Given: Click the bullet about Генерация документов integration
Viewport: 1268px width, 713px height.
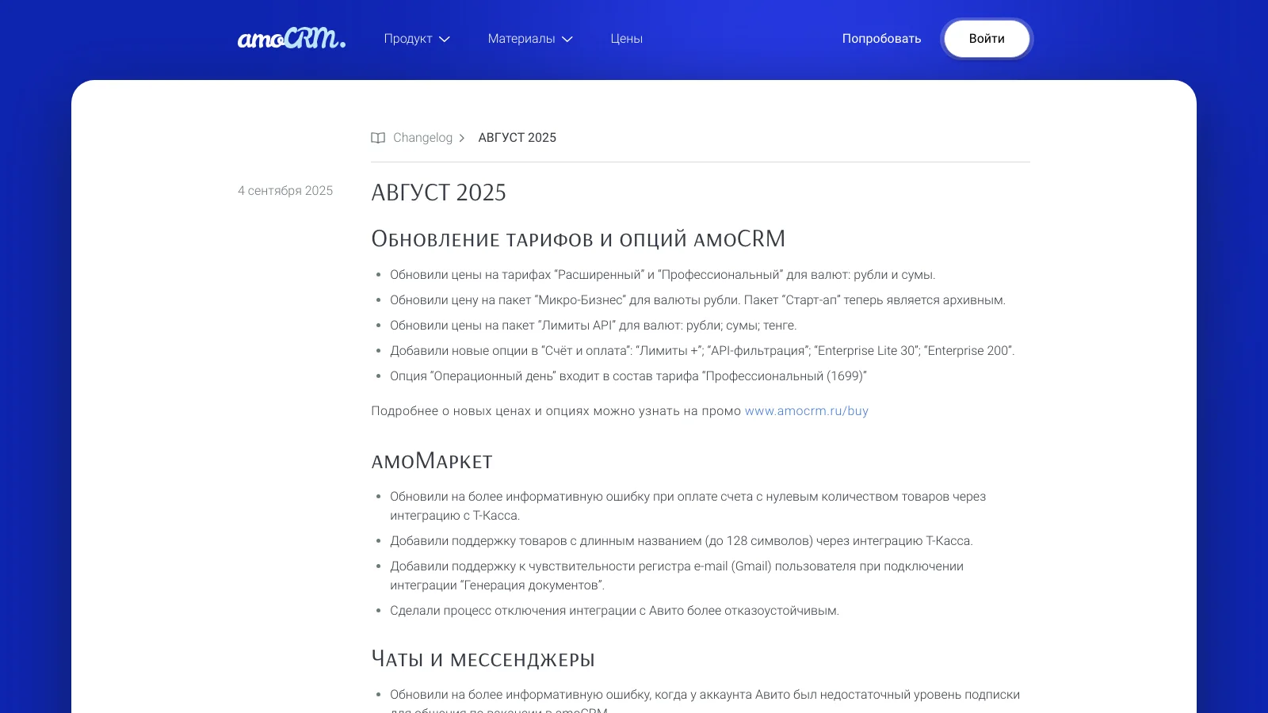Looking at the screenshot, I should (x=677, y=576).
